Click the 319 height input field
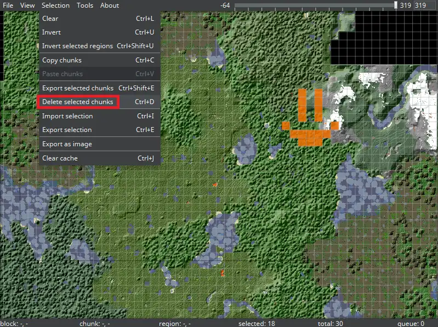The width and height of the screenshot is (438, 327). (424, 5)
